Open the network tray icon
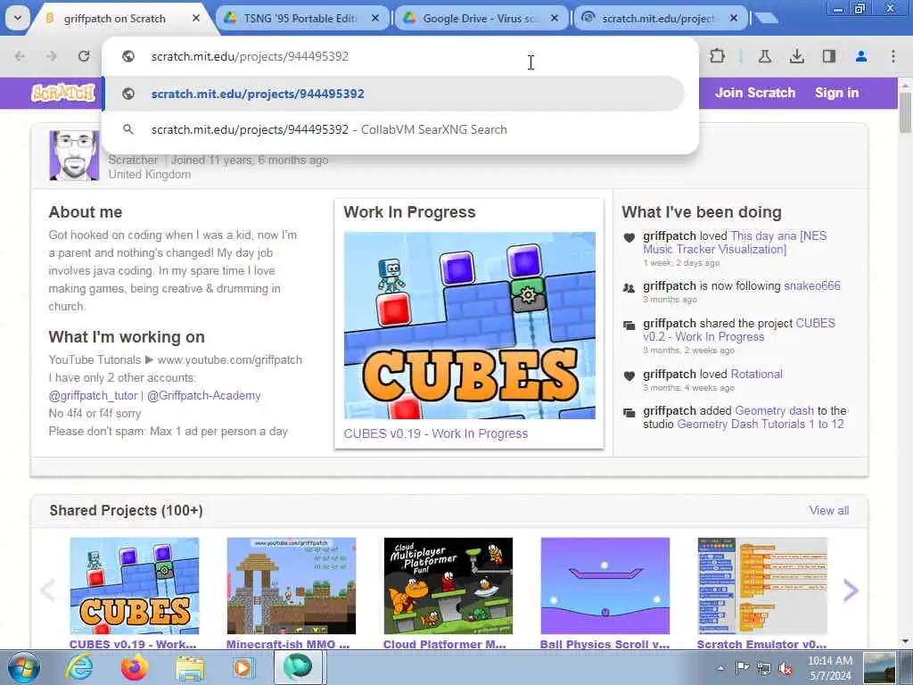 [x=764, y=668]
